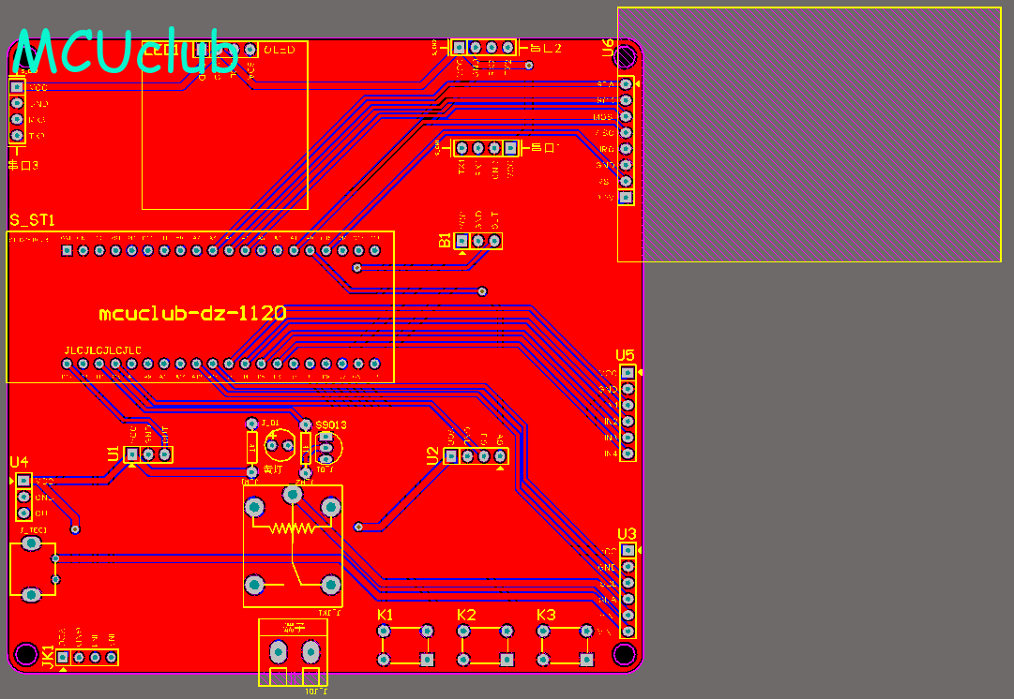Click the via right of B1 trace end
The height and width of the screenshot is (699, 1014).
(x=482, y=291)
